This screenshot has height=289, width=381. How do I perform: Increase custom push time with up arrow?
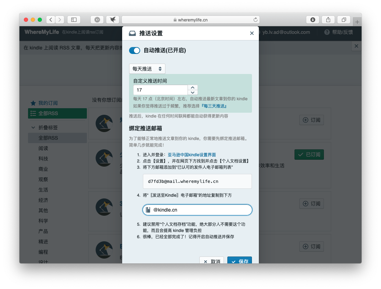point(193,87)
